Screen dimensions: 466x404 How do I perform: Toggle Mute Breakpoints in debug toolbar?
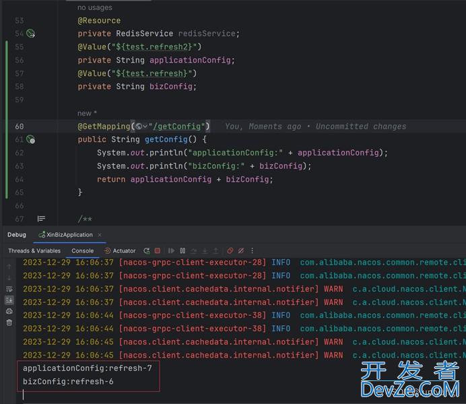[x=241, y=250]
